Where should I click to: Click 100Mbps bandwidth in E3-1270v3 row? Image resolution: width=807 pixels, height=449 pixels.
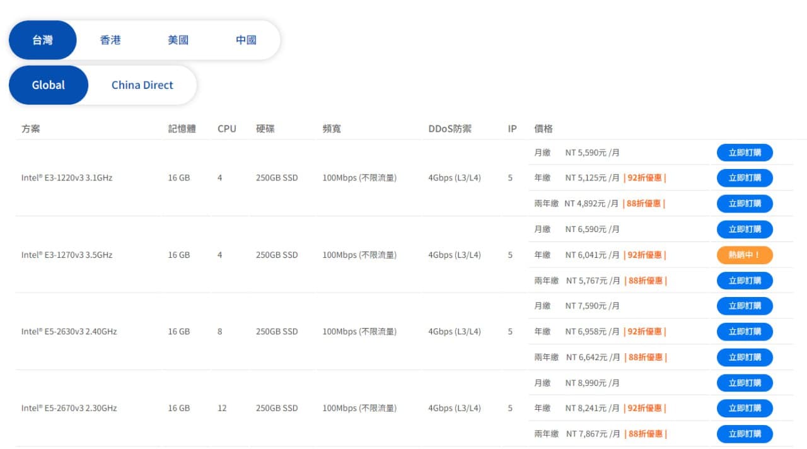pyautogui.click(x=359, y=255)
